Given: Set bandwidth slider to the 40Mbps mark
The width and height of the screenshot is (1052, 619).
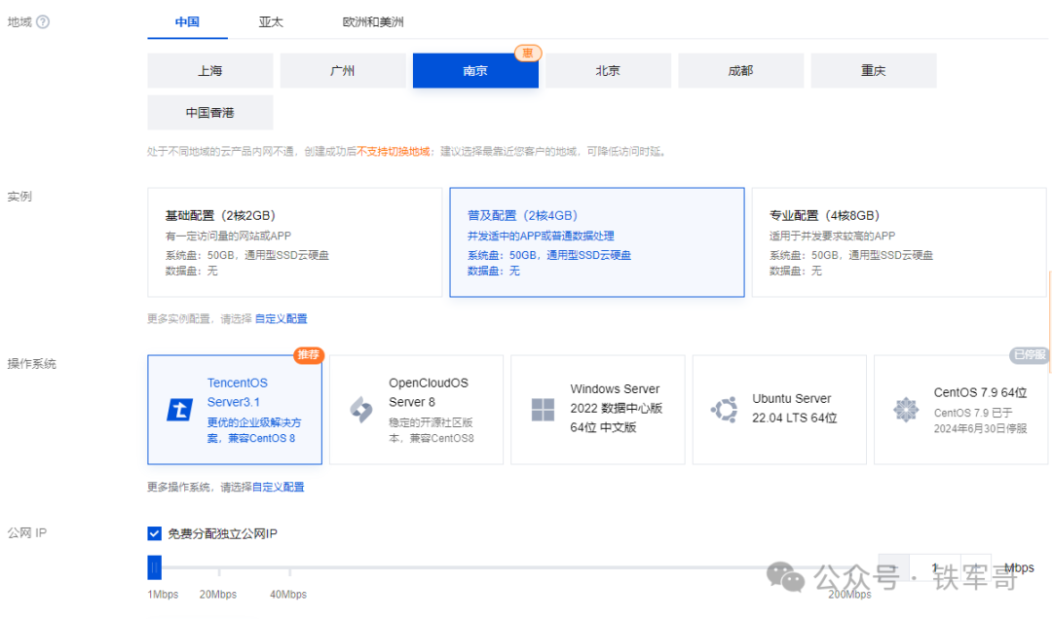Looking at the screenshot, I should coord(289,570).
